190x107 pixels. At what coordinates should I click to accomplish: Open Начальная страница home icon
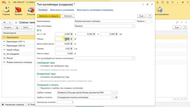point(3,104)
